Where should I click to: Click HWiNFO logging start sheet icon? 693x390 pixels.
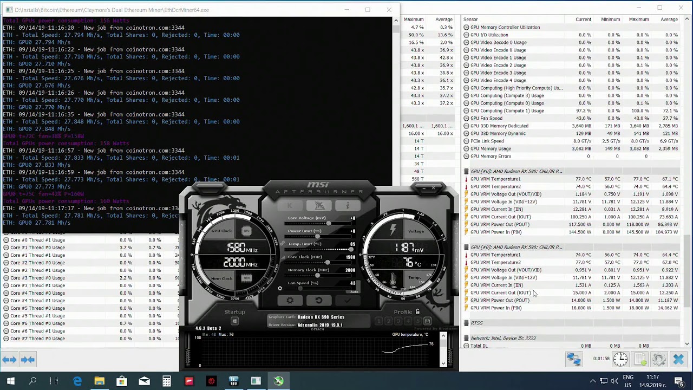coord(640,359)
